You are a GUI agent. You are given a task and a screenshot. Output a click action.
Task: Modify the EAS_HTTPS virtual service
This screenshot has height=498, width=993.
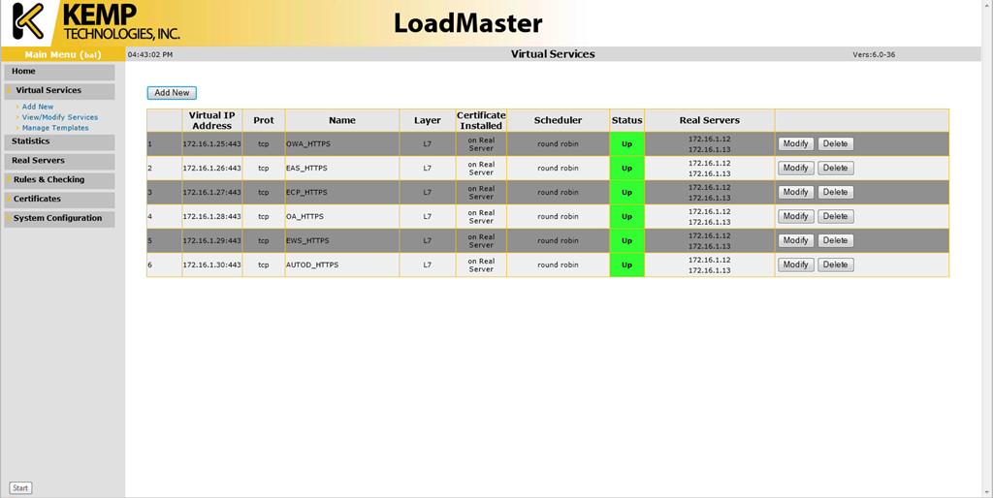tap(795, 168)
